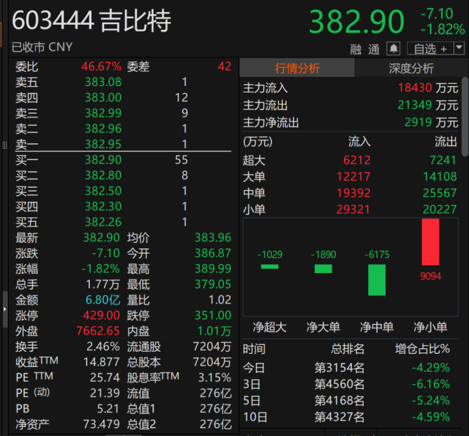
Task: Click the price alert bell icon
Action: click(x=393, y=48)
